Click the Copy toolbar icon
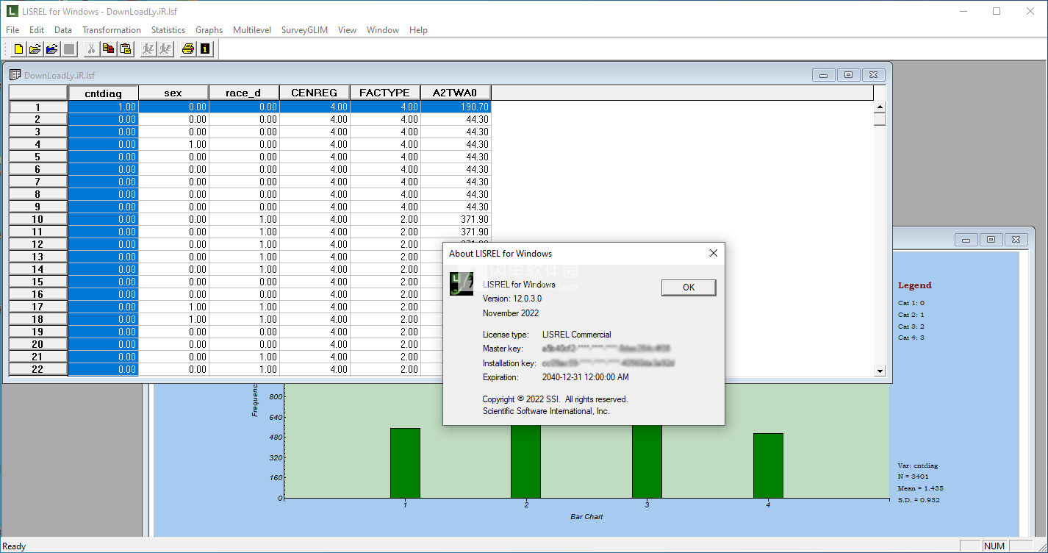 pyautogui.click(x=108, y=49)
